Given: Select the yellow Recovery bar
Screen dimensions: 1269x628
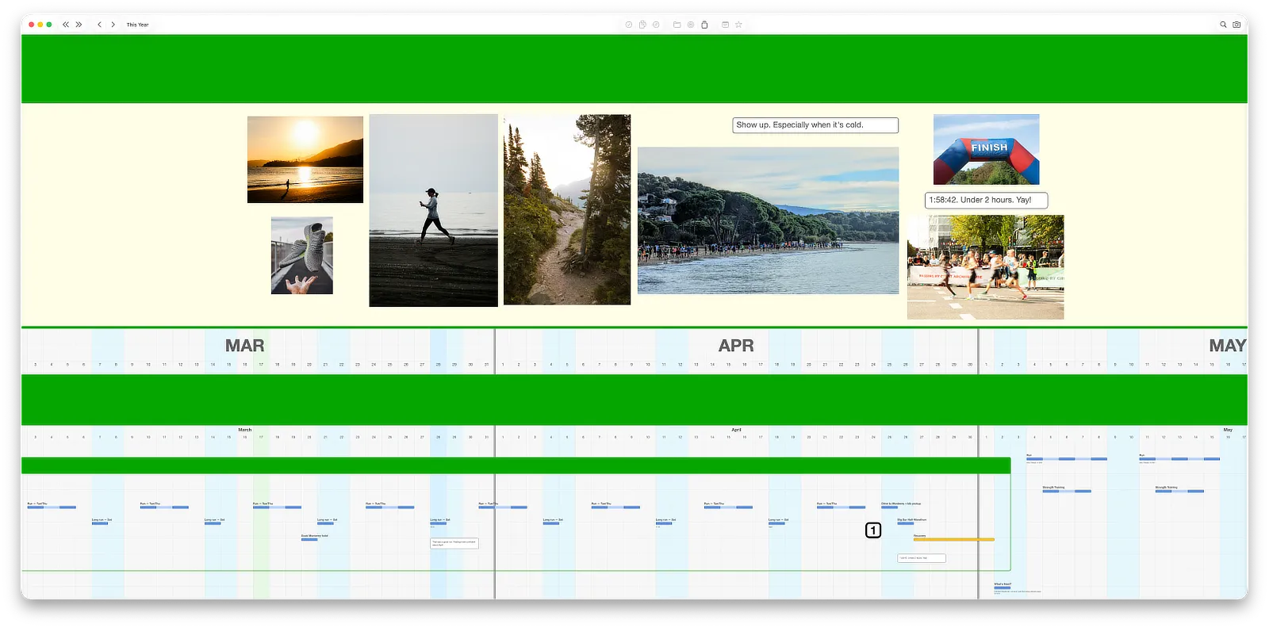Looking at the screenshot, I should pyautogui.click(x=953, y=539).
